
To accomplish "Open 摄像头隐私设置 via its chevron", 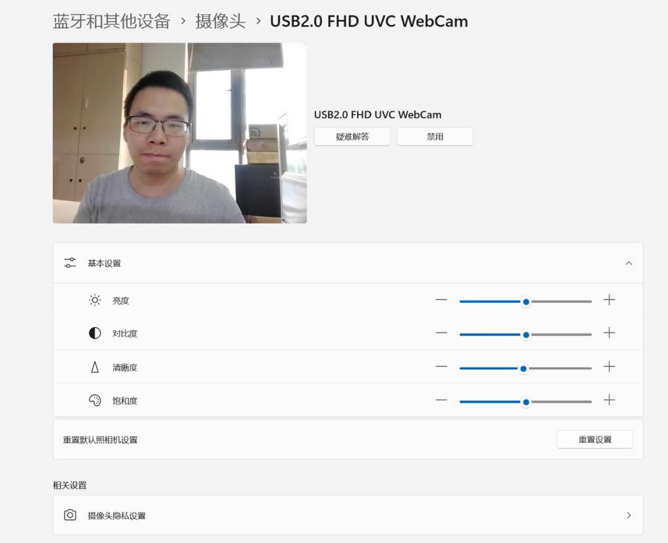I will point(628,515).
